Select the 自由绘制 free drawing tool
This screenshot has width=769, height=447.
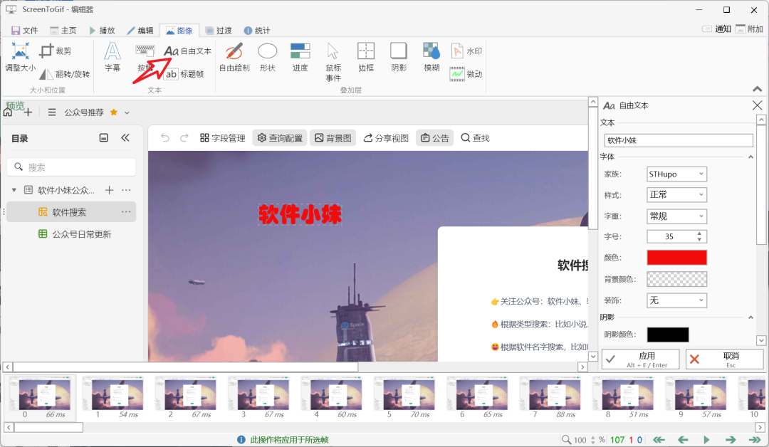click(234, 58)
